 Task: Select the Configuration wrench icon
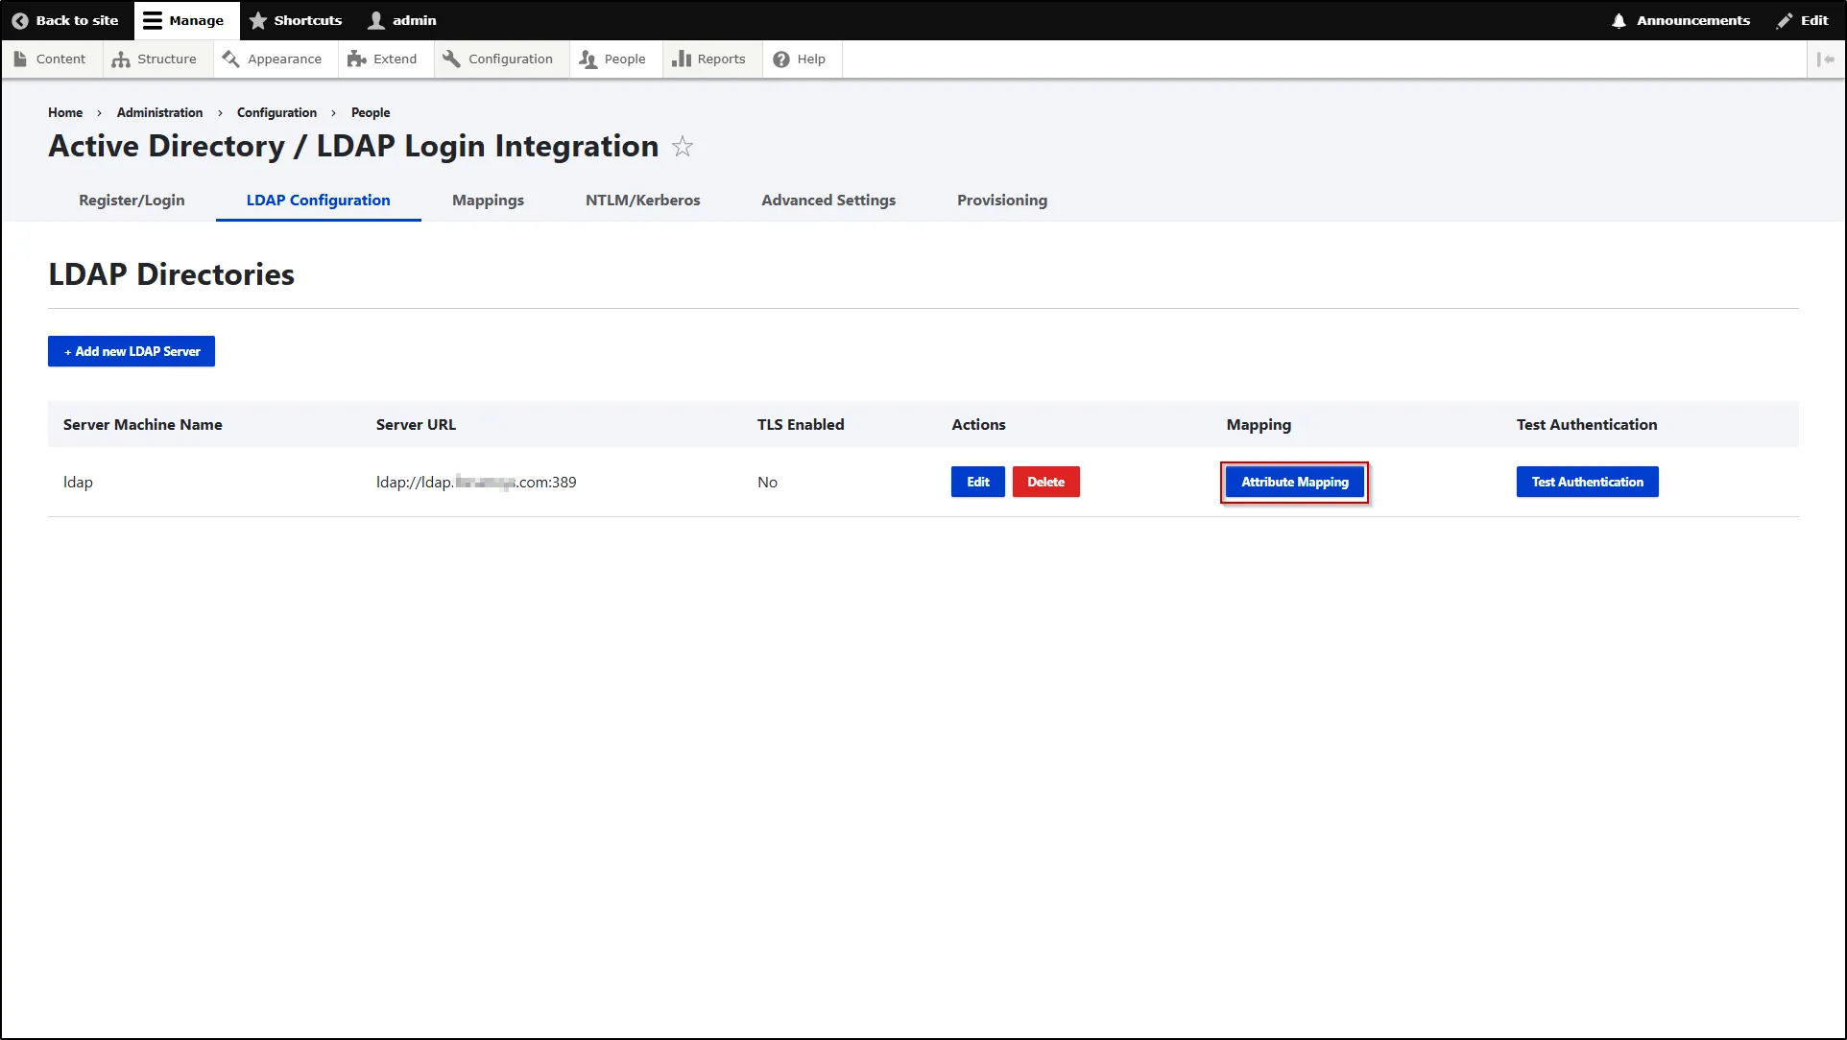(450, 59)
